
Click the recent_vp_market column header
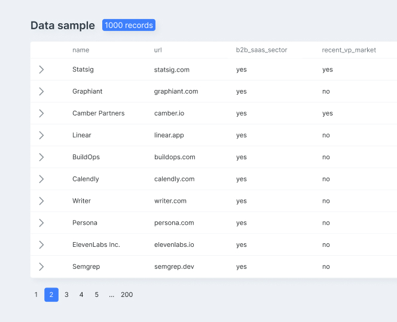[x=349, y=50]
